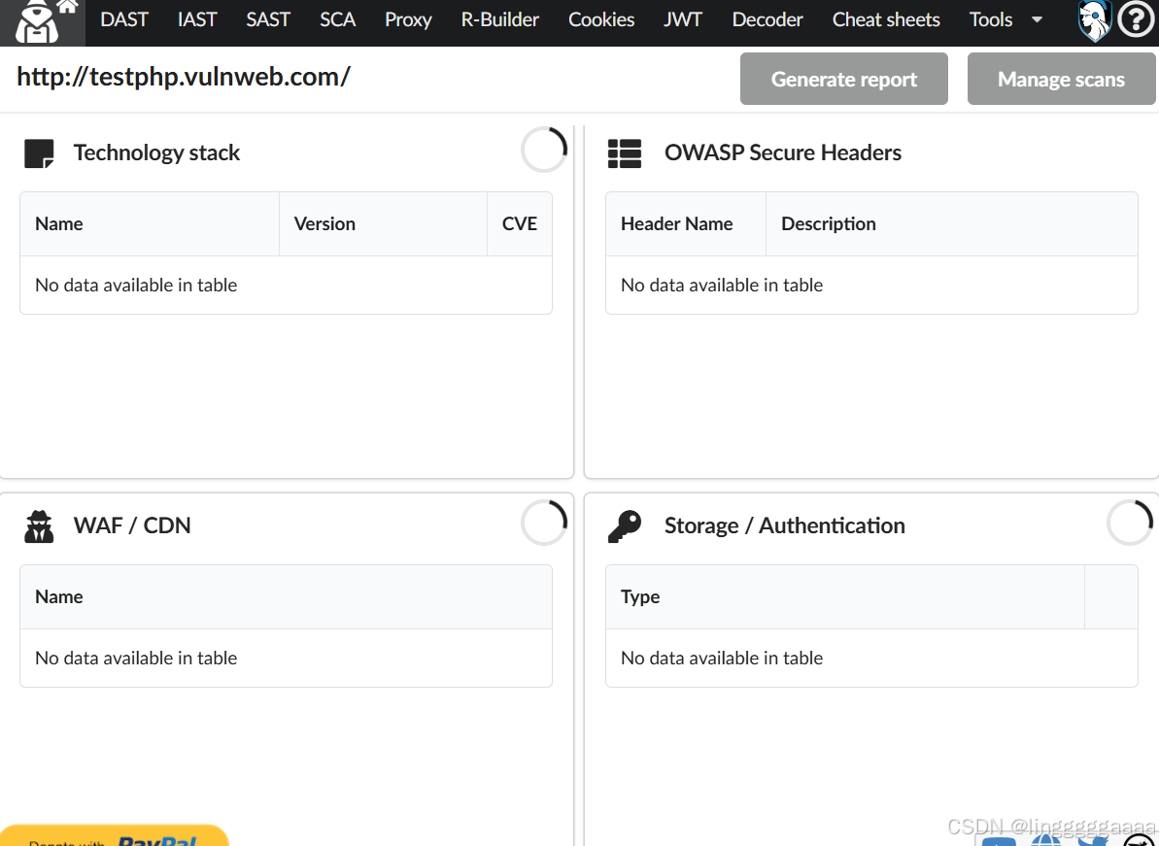Viewport: 1159px width, 846px height.
Task: Open the blue globe website icon
Action: pyautogui.click(x=1045, y=839)
